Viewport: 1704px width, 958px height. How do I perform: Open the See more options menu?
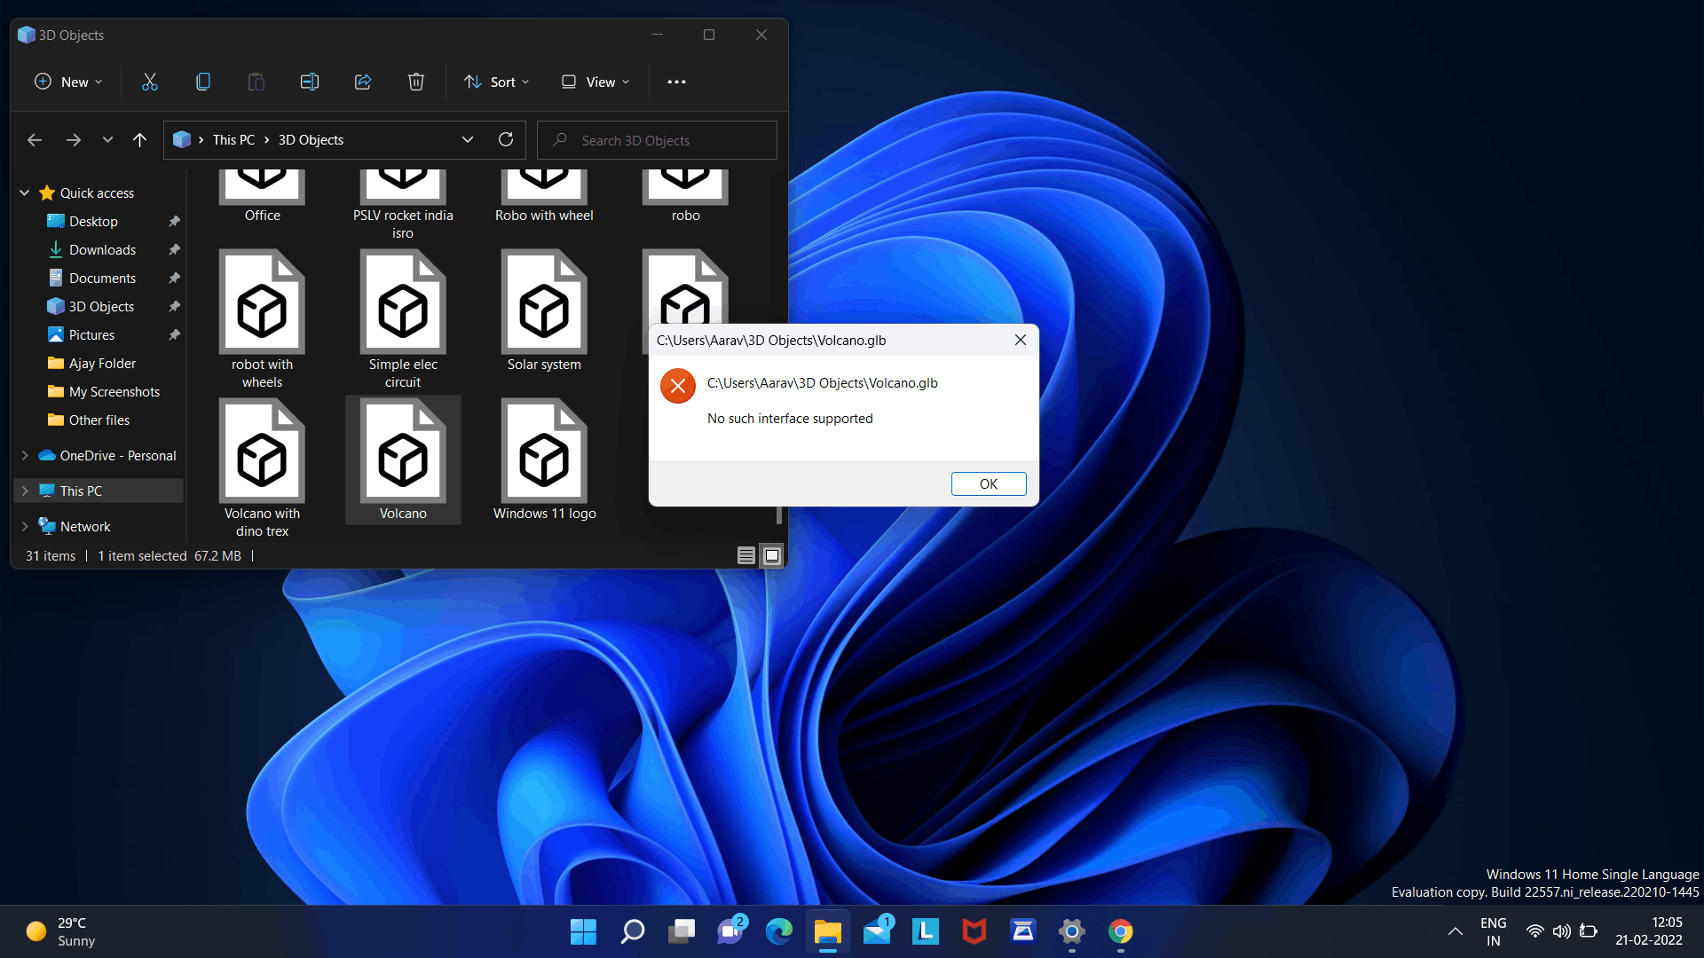pos(676,82)
